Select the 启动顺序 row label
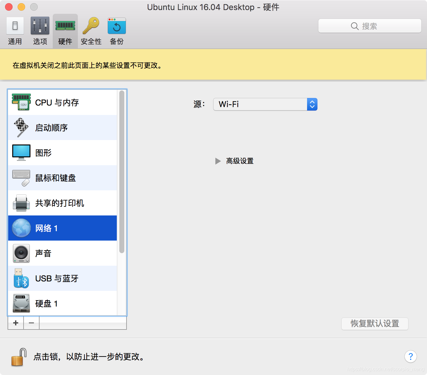 pos(51,128)
